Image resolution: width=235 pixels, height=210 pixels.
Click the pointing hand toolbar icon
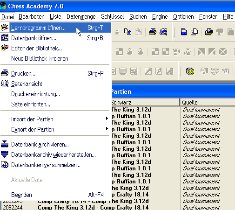click(226, 71)
